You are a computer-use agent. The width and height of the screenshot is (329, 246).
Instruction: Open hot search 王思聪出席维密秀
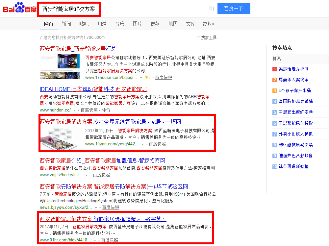click(296, 112)
